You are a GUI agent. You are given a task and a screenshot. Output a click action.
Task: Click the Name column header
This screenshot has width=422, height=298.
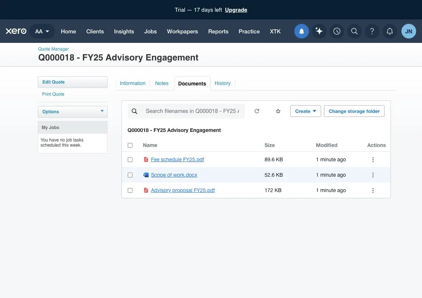(150, 146)
